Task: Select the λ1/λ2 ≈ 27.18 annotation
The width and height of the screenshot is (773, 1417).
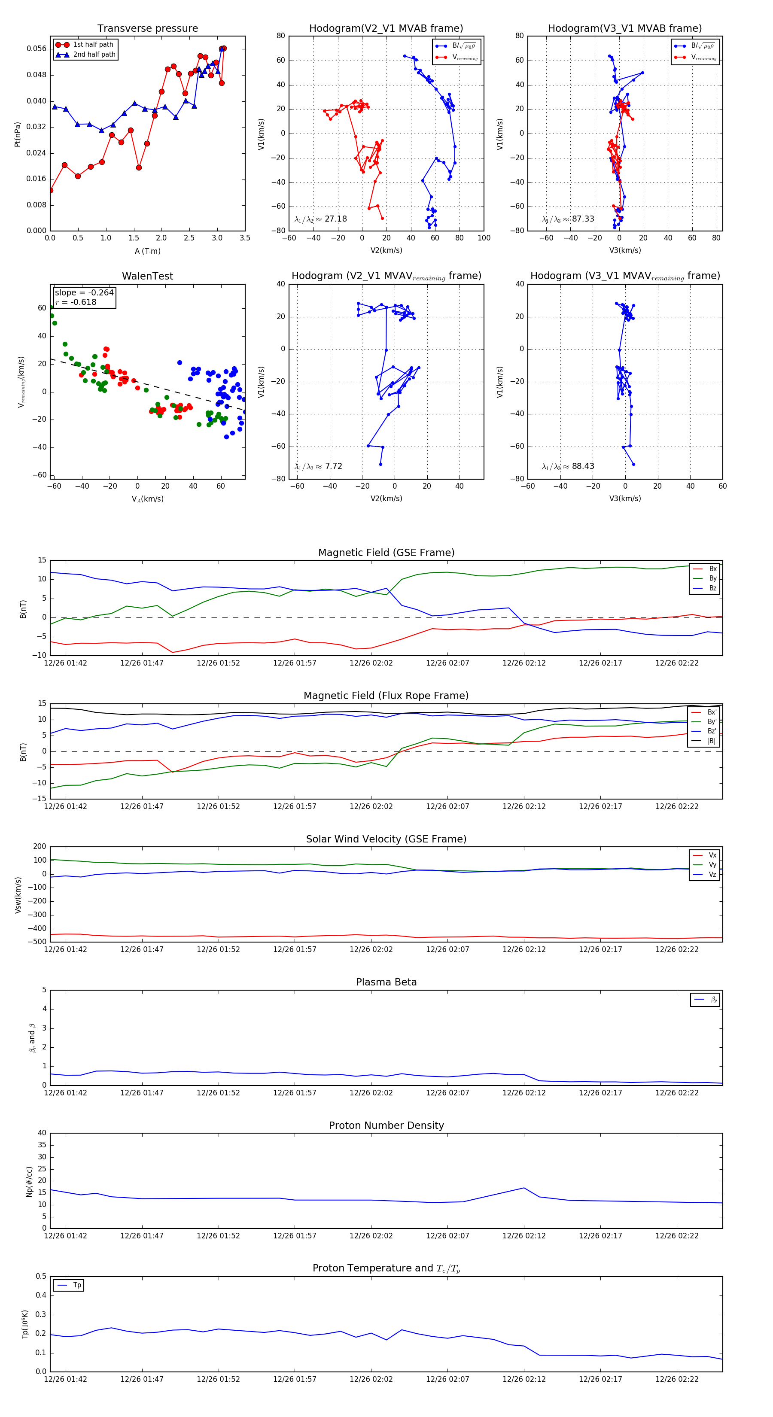Action: [x=321, y=219]
